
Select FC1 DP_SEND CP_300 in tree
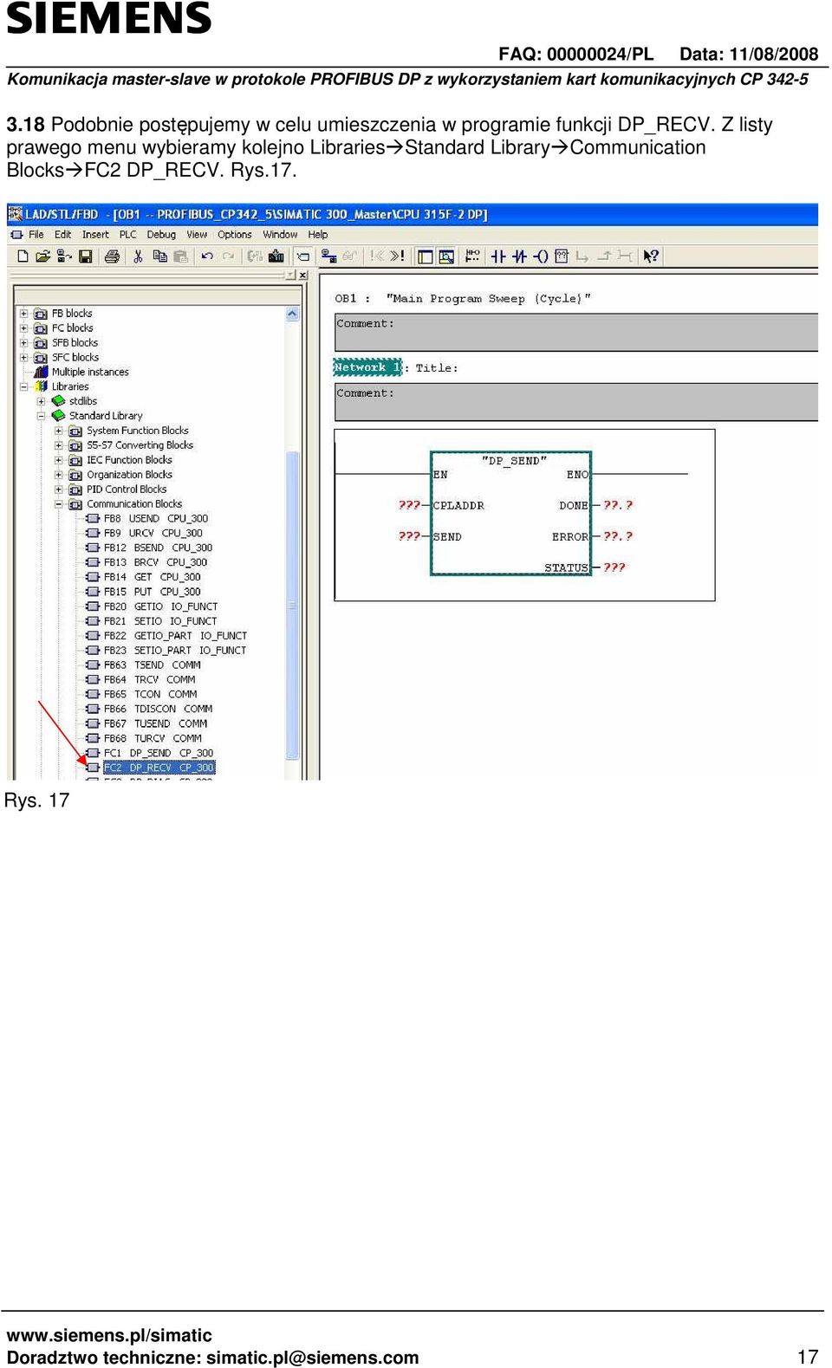coord(159,753)
